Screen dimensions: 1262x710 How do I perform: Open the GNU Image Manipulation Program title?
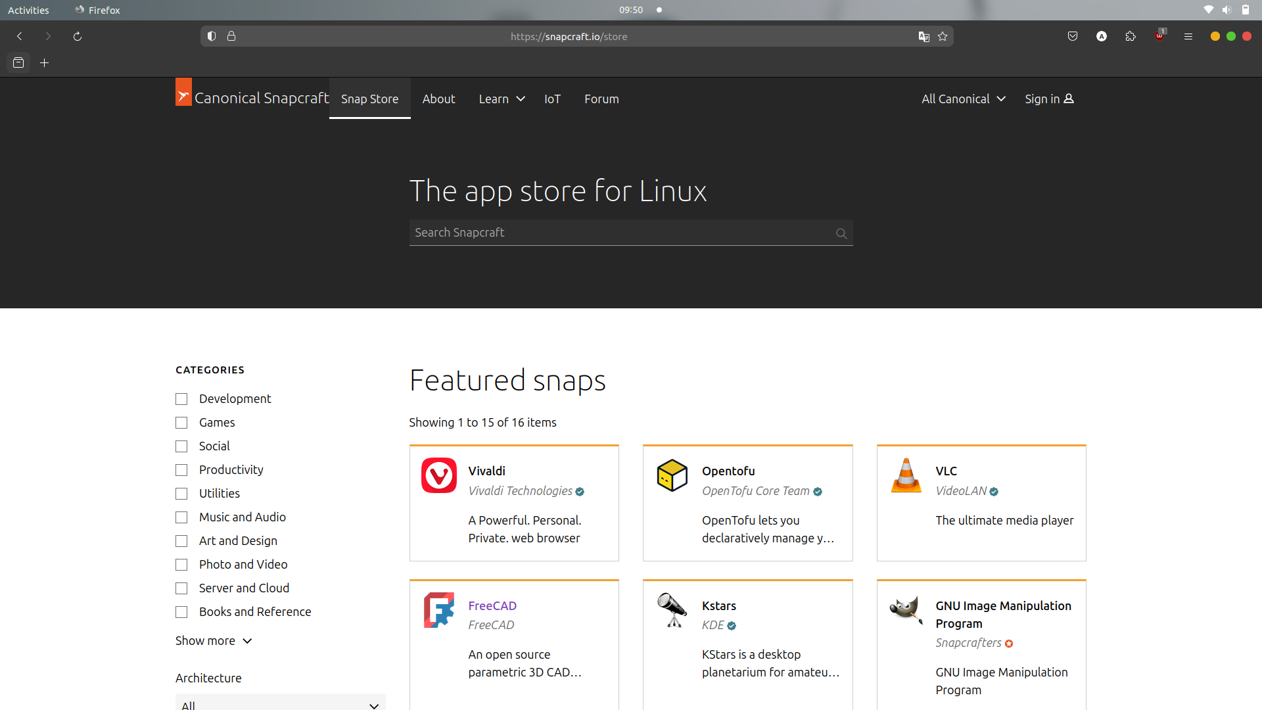1004,614
